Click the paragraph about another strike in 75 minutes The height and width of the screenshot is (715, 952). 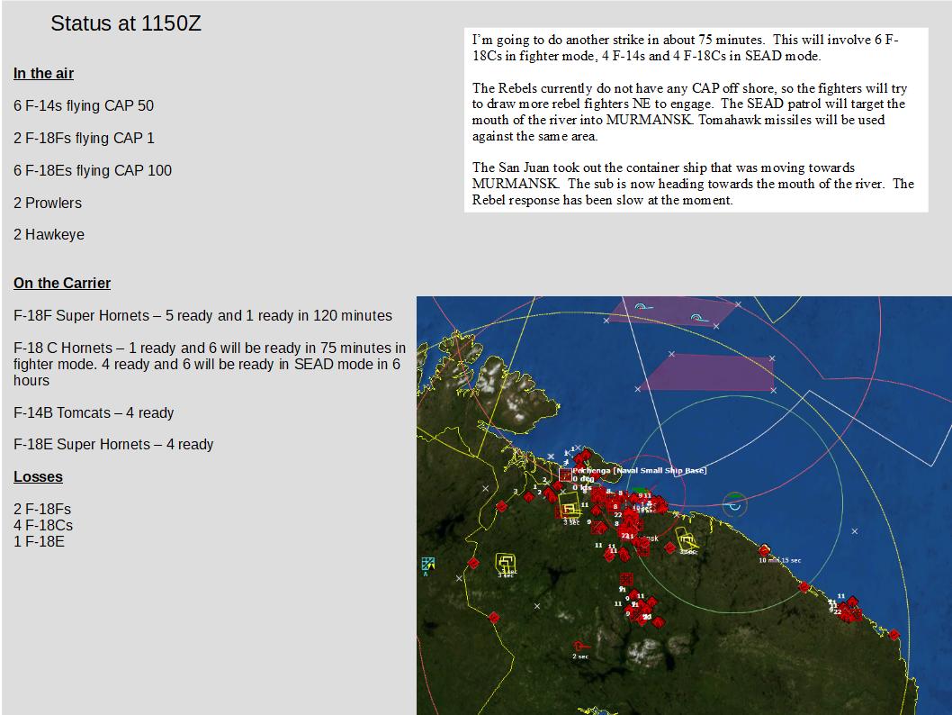coord(686,48)
